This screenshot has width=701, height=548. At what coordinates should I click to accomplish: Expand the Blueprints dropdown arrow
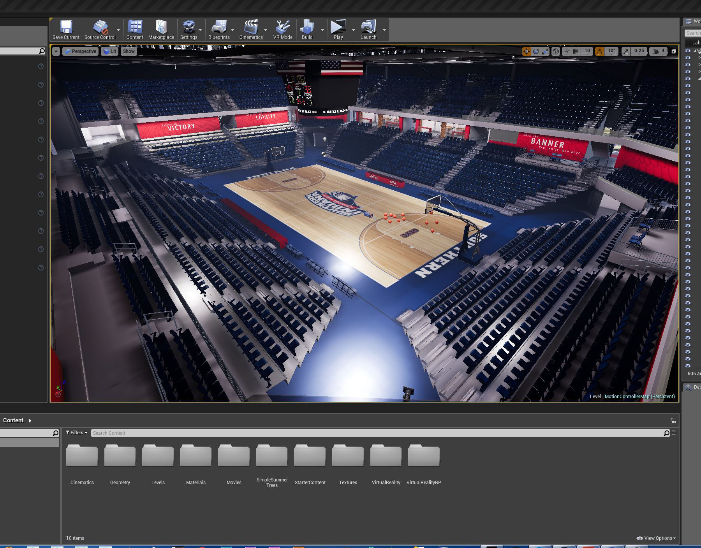point(232,30)
